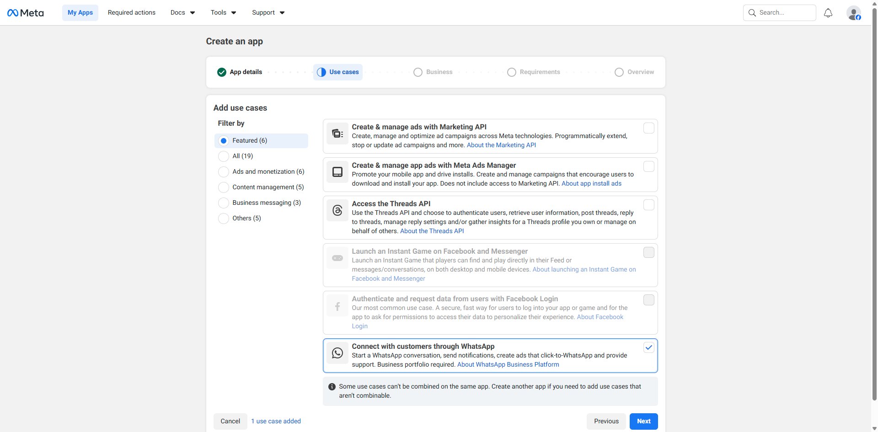Click the 'Add use cases' heading
878x432 pixels.
240,108
